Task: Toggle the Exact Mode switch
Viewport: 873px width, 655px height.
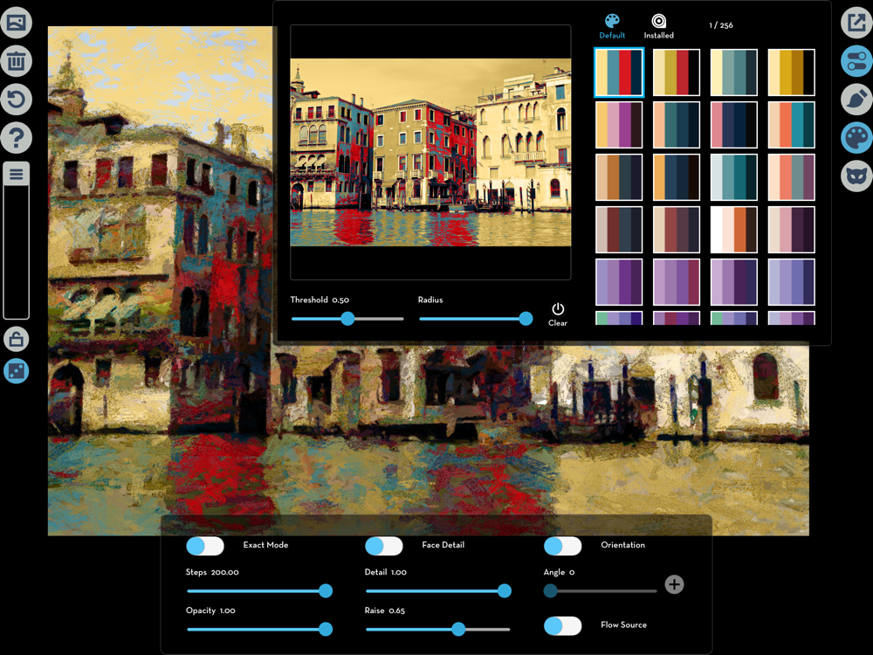Action: coord(205,546)
